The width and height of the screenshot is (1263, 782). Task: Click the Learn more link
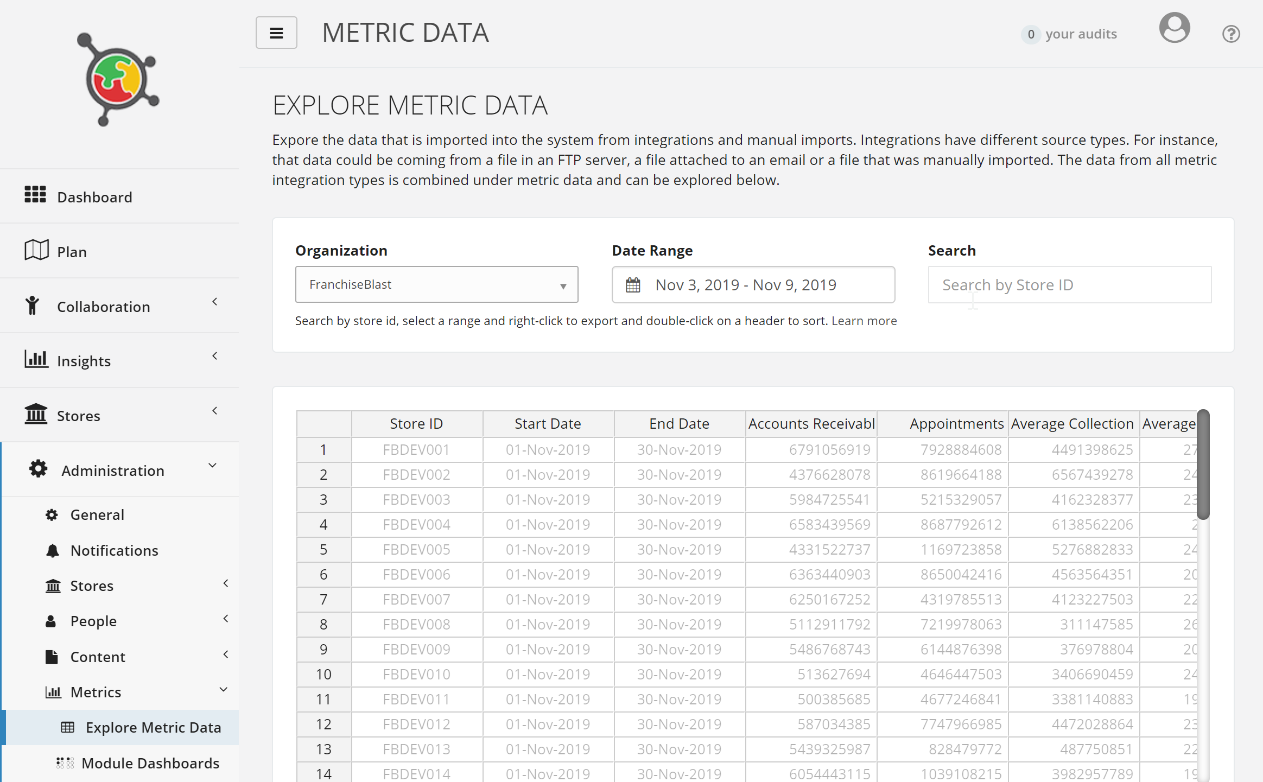click(864, 321)
